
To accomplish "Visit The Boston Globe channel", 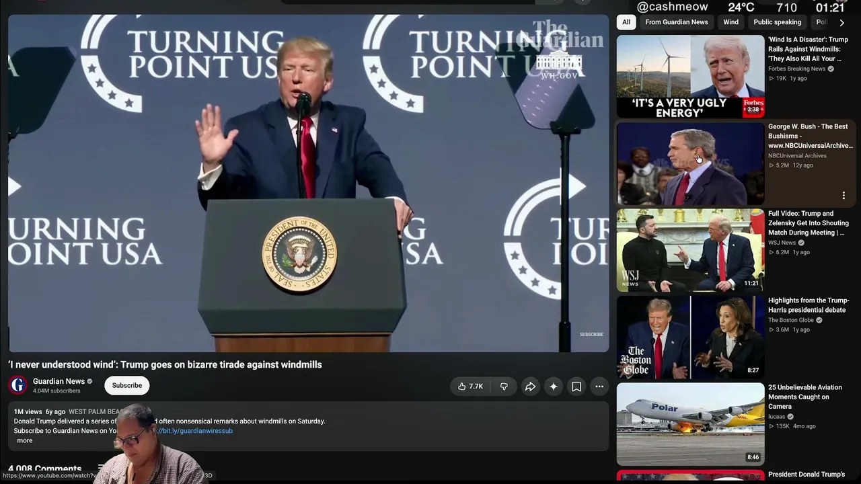I will click(x=791, y=320).
